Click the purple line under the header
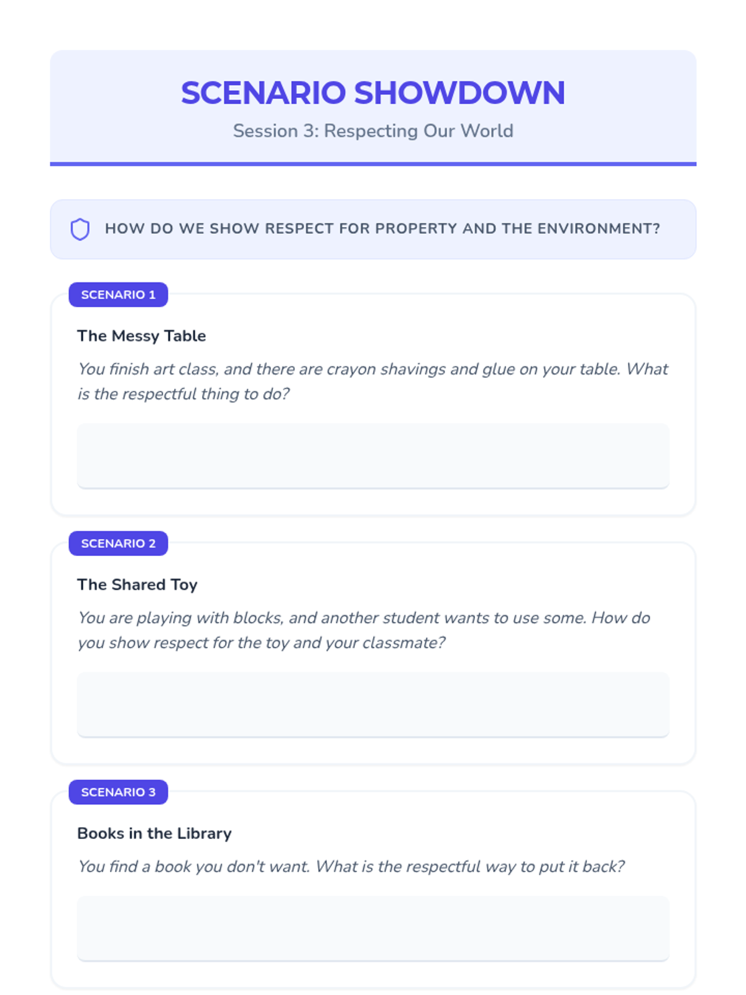The width and height of the screenshot is (746, 995). (x=373, y=164)
